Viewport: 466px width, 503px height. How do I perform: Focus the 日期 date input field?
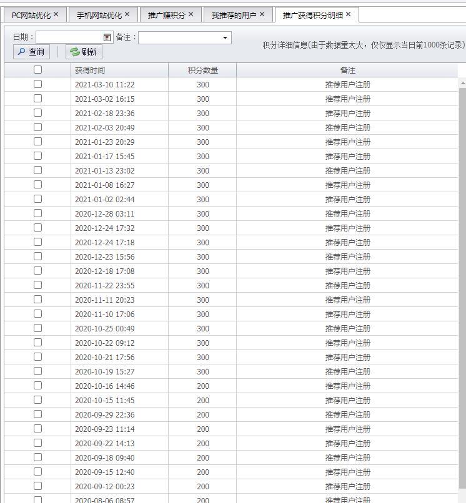click(x=69, y=37)
